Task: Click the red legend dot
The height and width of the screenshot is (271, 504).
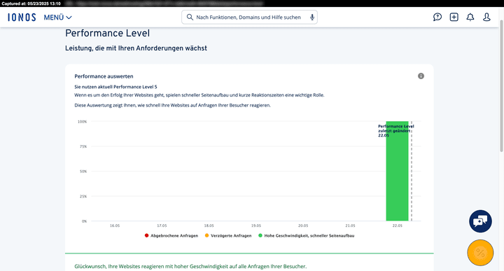Action: point(146,235)
